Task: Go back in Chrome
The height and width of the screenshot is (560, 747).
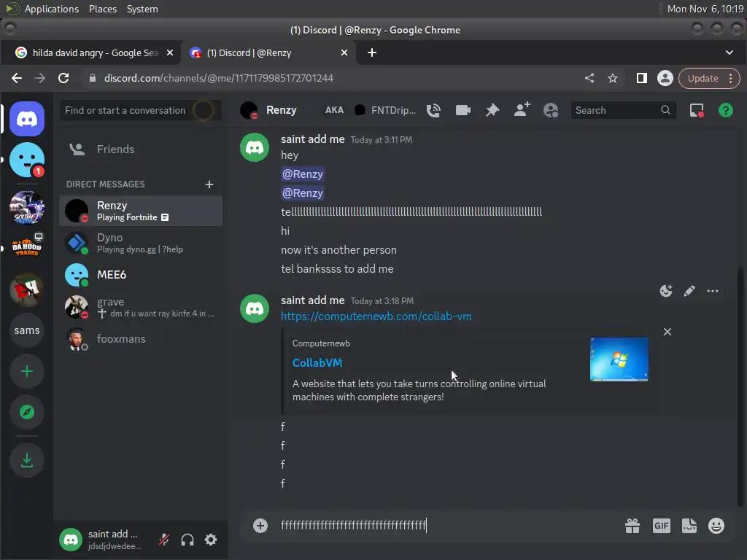Action: [x=17, y=78]
